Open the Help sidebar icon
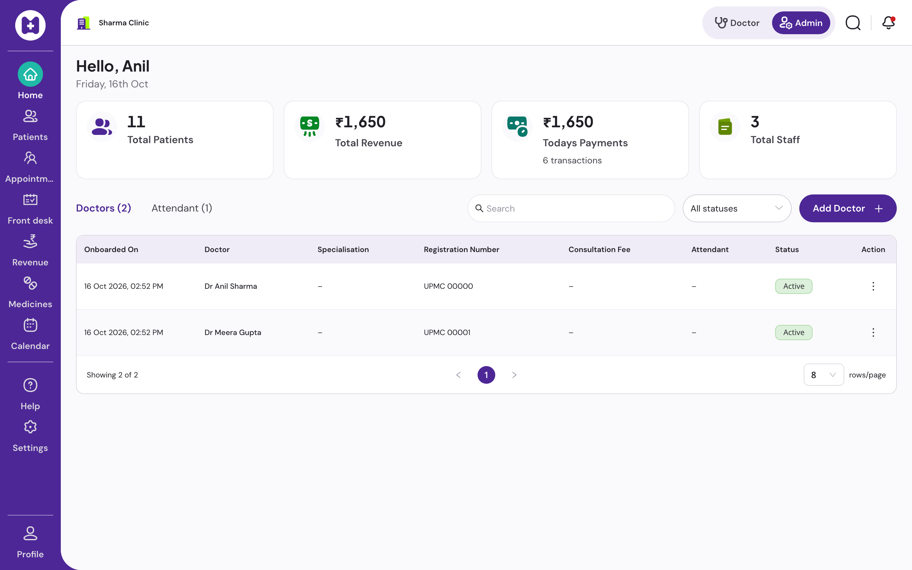This screenshot has width=912, height=570. pos(30,385)
